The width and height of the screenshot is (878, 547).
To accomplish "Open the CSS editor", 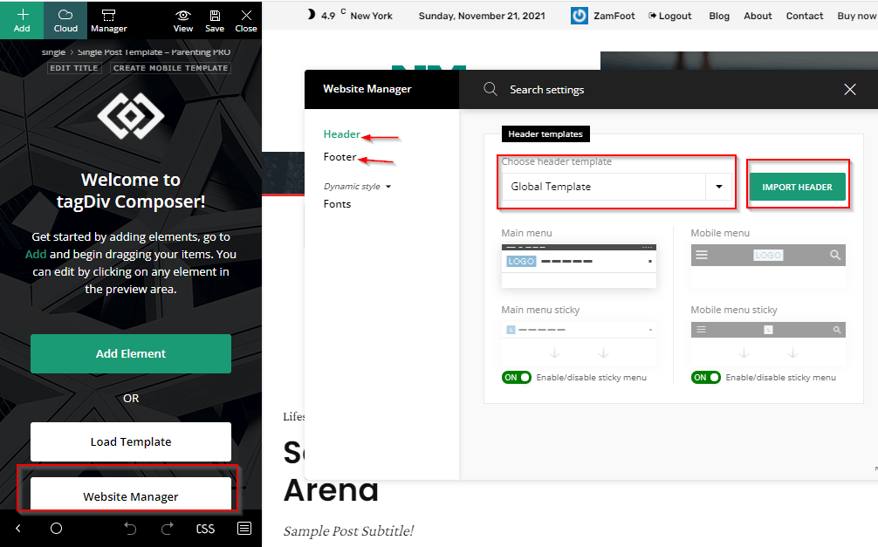I will pos(205,529).
